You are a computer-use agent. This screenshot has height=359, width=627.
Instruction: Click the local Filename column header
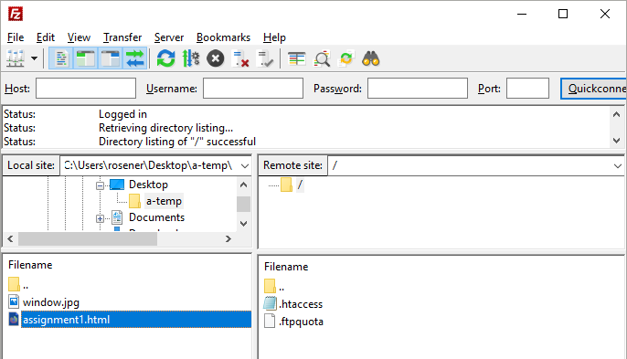point(30,265)
